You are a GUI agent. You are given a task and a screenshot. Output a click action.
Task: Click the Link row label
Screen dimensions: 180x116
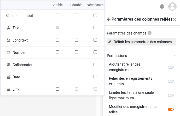(16, 89)
